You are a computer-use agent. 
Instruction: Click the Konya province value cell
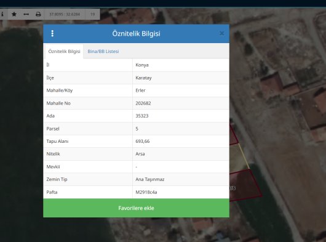pyautogui.click(x=181, y=65)
